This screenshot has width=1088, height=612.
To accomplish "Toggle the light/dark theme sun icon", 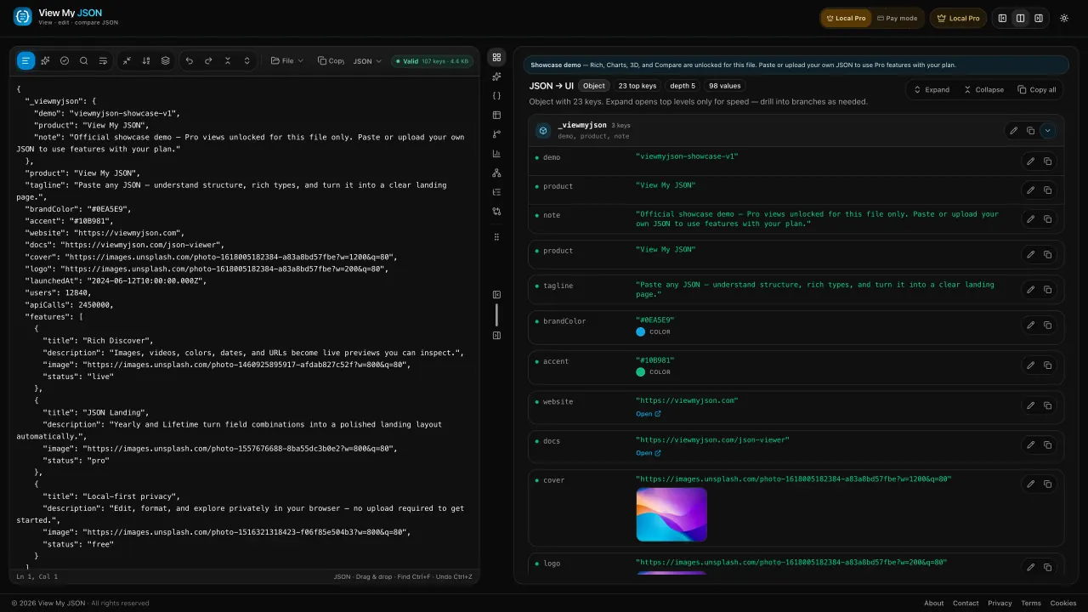I will [x=1064, y=18].
